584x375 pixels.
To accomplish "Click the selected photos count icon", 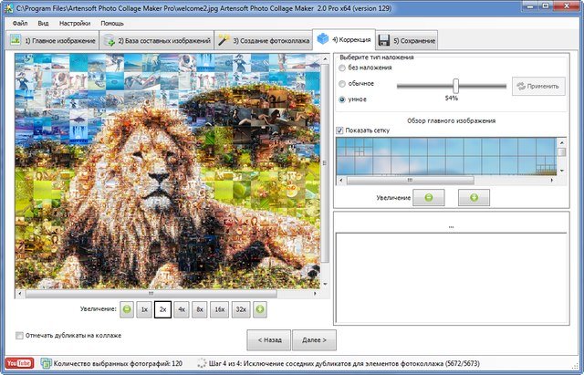I will [46, 363].
